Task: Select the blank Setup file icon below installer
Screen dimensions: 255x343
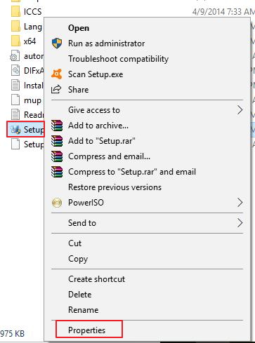Action: 15,144
